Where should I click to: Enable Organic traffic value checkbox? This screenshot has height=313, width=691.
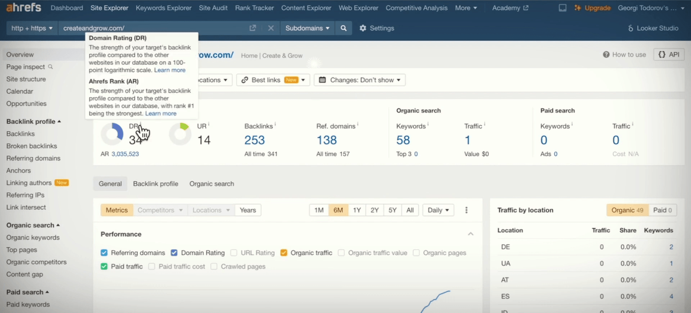pyautogui.click(x=341, y=253)
